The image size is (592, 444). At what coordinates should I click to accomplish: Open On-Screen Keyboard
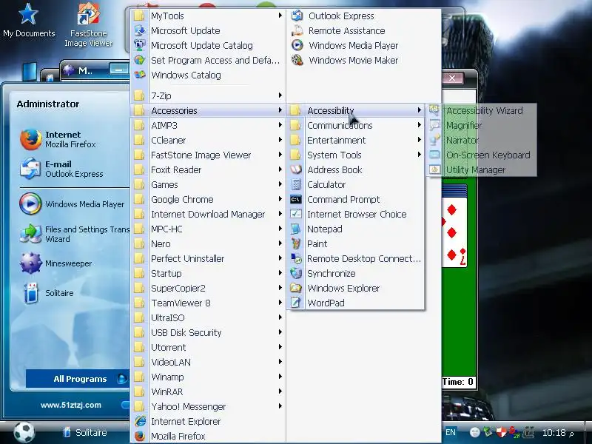point(482,155)
